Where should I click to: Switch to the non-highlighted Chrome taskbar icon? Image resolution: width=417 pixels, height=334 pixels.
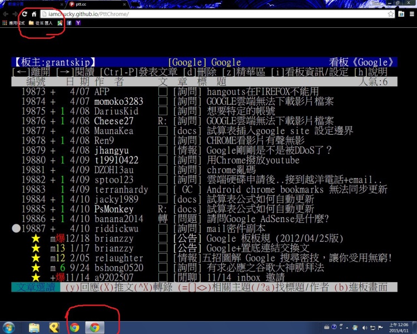coord(75,327)
